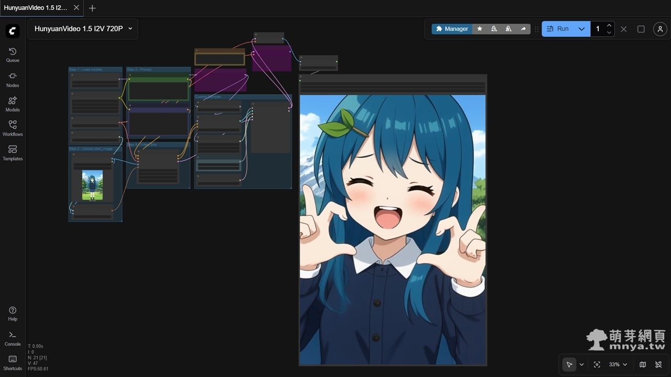Click the star icon next to Manager
The height and width of the screenshot is (377, 671).
pyautogui.click(x=480, y=29)
